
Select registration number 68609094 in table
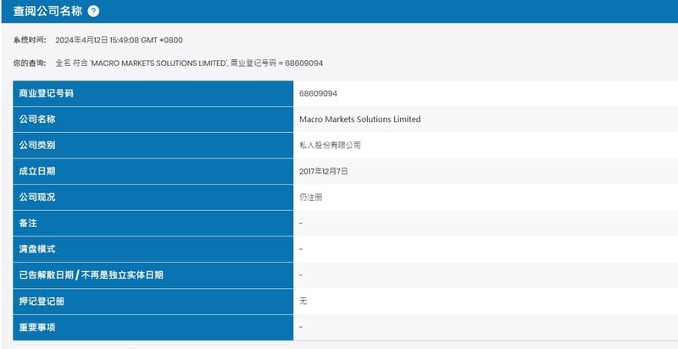coord(319,93)
